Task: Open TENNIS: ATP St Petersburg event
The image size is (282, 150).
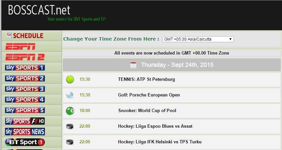Action: [146, 79]
